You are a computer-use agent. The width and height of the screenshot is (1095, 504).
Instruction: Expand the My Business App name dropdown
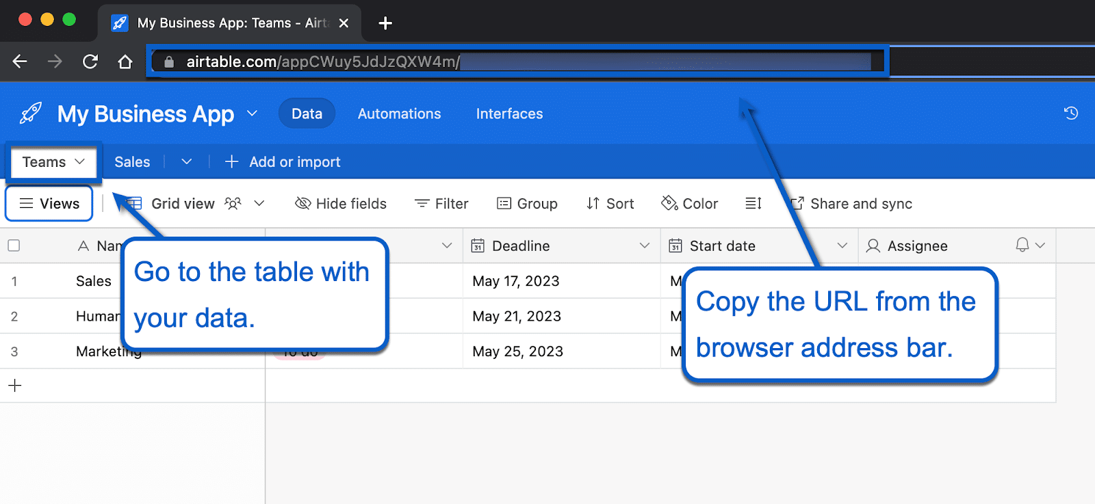click(x=252, y=114)
